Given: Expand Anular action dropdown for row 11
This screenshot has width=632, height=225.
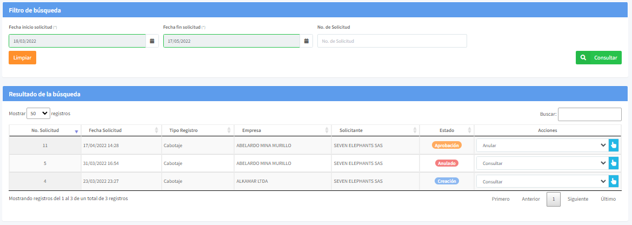Looking at the screenshot, I should (x=541, y=145).
